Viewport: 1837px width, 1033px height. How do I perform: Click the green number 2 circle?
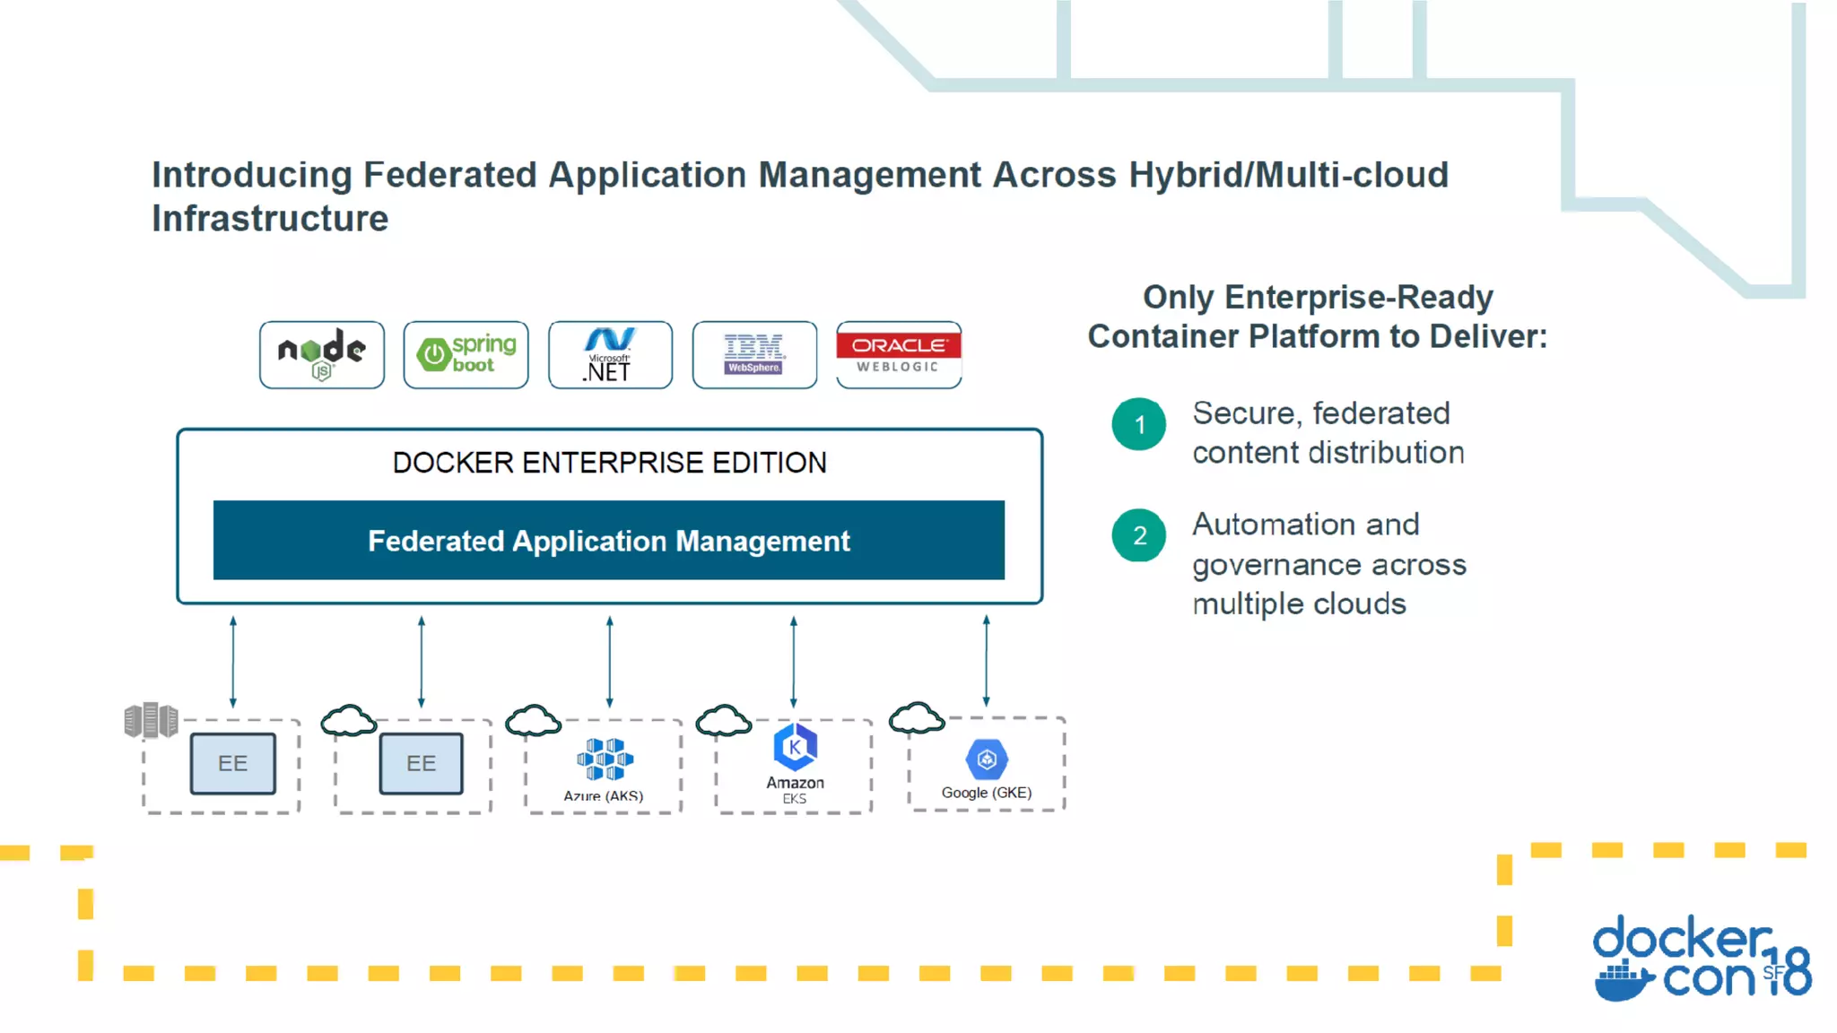[x=1139, y=535]
